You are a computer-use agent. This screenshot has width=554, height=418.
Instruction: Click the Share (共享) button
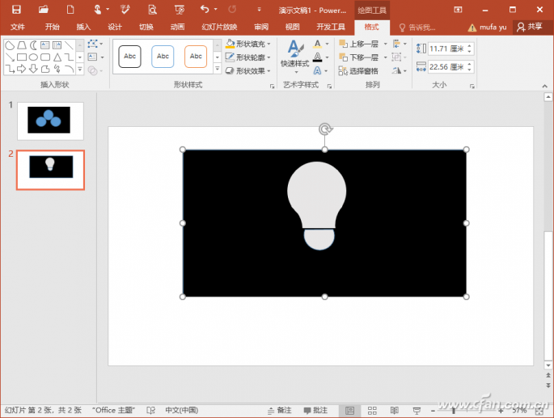pos(530,27)
